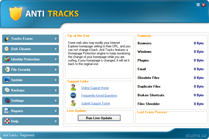Open the Frequently Asked Questions link
The image size is (209, 139).
[99, 95]
